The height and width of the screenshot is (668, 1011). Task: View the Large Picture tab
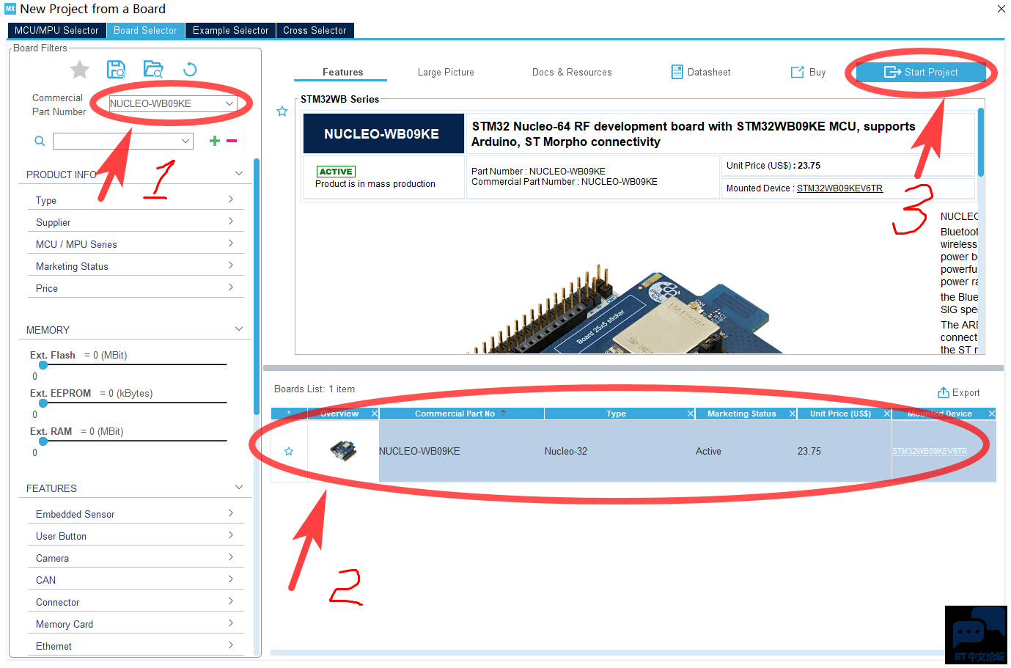coord(446,72)
